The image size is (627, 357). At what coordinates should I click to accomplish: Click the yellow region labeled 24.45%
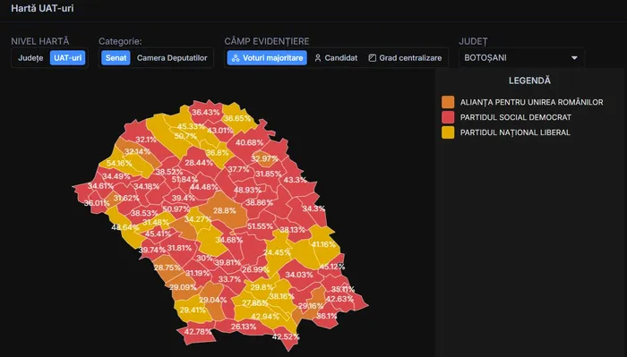pos(277,252)
